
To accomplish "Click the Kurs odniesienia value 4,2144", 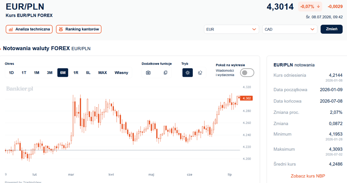I will click(336, 75).
